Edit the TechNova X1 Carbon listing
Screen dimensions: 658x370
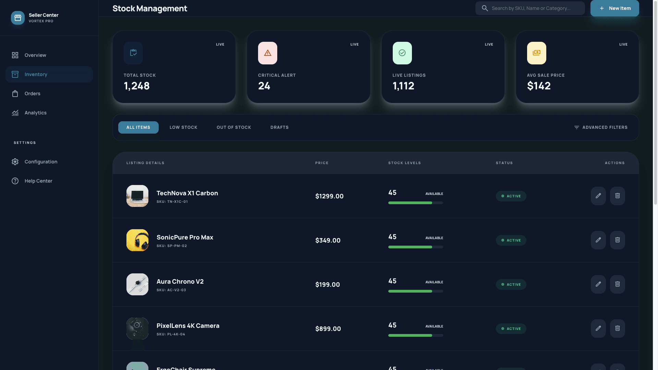click(598, 196)
